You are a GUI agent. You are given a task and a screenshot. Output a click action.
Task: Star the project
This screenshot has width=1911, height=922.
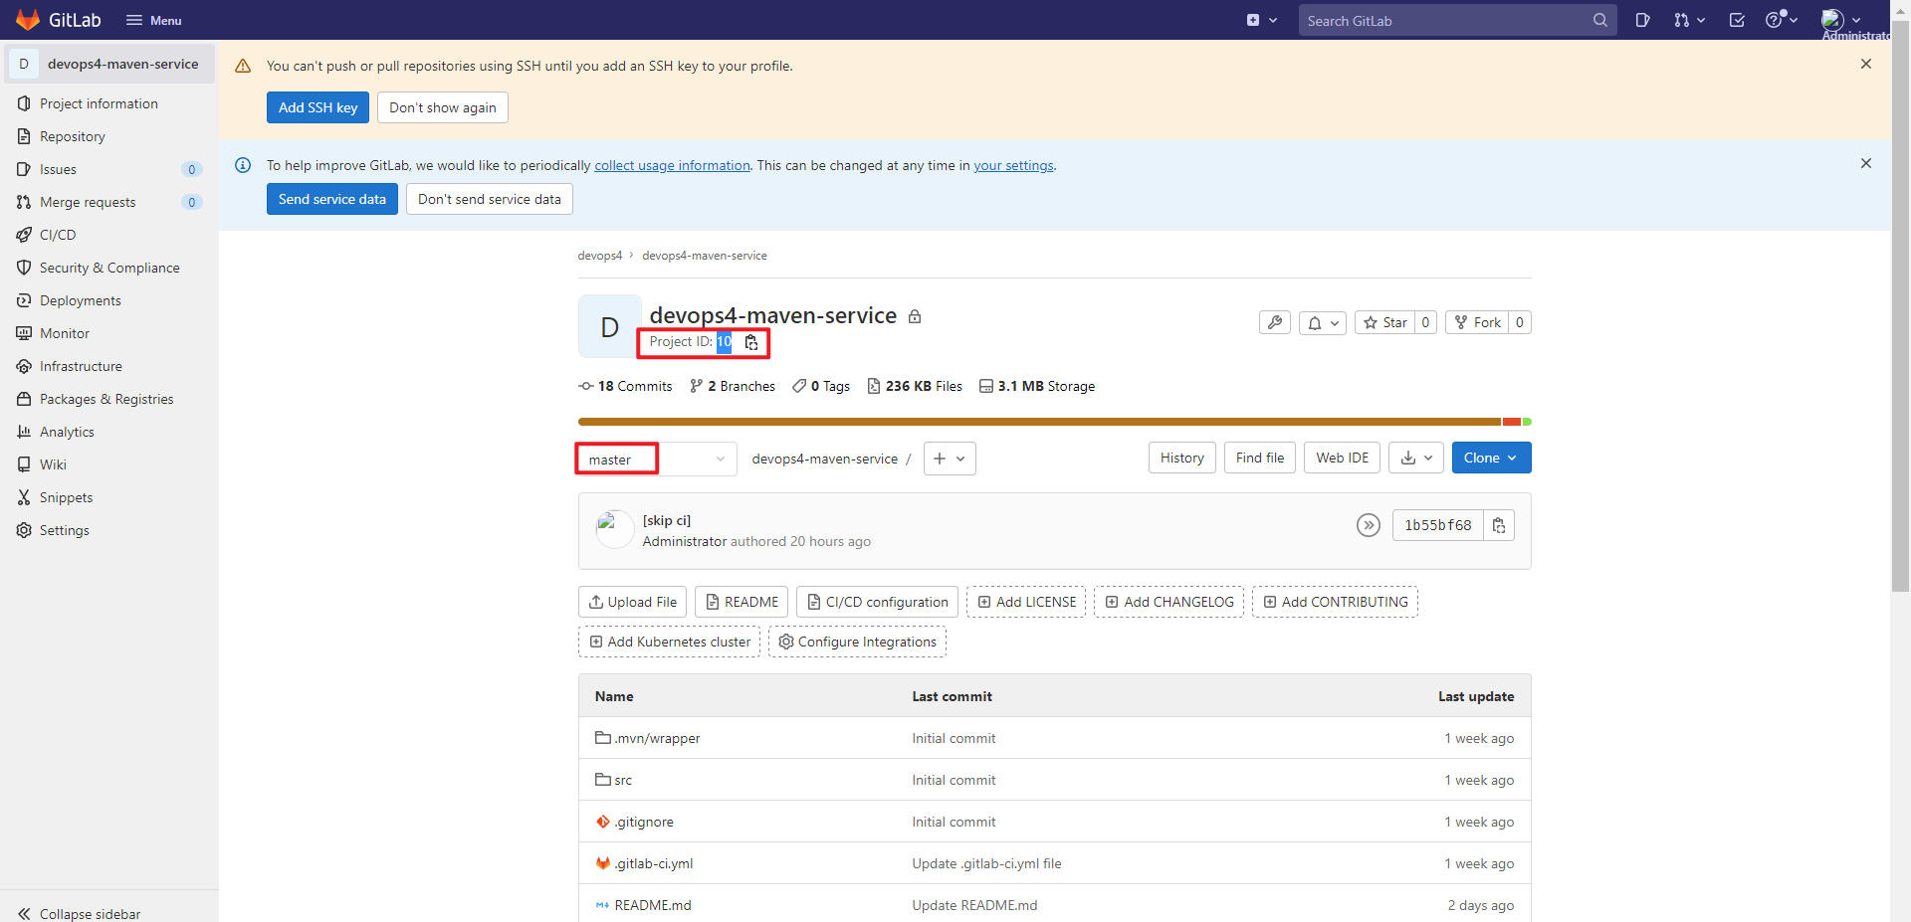[1384, 322]
